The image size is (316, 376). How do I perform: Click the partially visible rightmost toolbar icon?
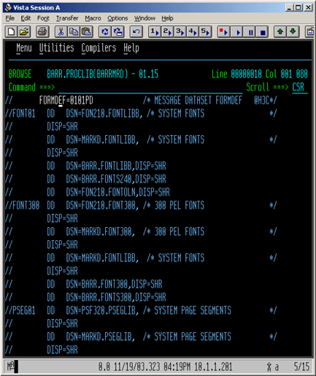point(310,32)
